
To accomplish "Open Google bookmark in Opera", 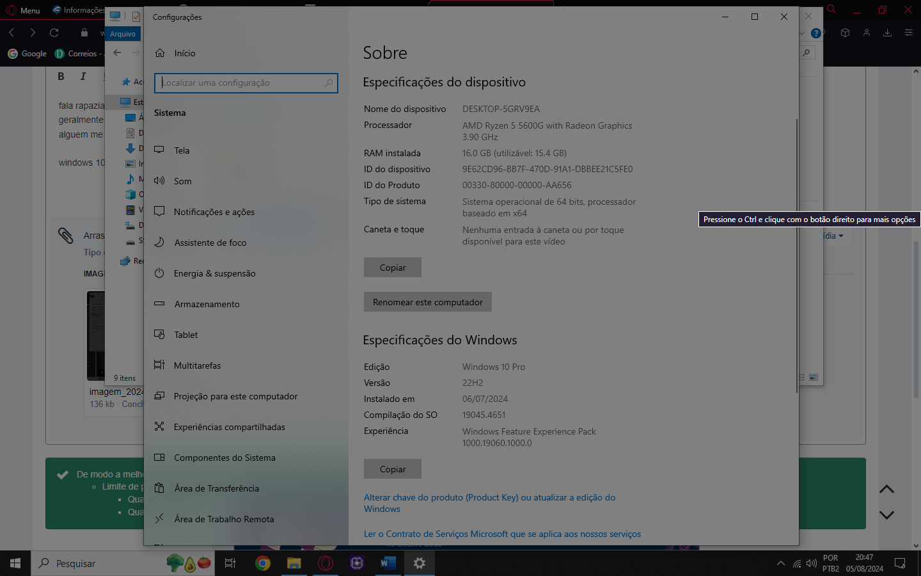I will coord(27,54).
